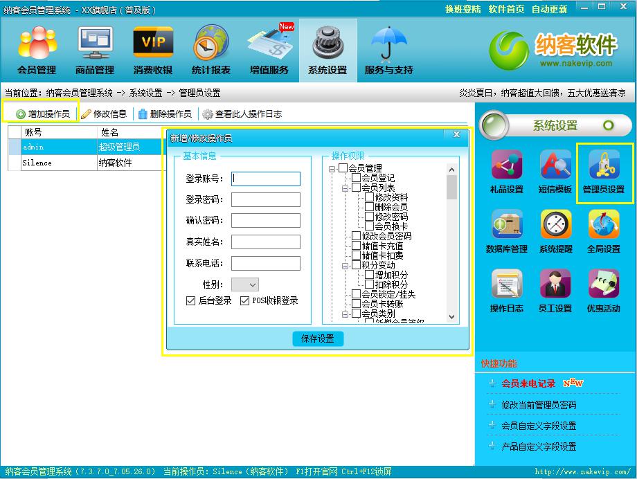Open the 礼品设置 gift settings icon
Image resolution: width=637 pixels, height=479 pixels.
tap(507, 165)
